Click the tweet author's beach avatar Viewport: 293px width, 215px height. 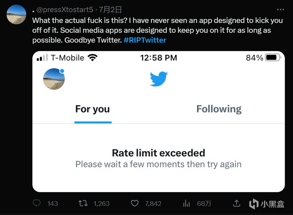(16, 14)
